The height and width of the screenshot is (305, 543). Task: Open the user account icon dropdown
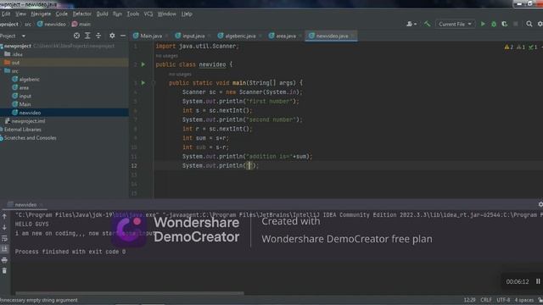tap(411, 24)
